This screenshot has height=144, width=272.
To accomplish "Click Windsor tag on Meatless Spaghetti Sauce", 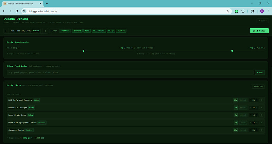I will pyautogui.click(x=42, y=123).
